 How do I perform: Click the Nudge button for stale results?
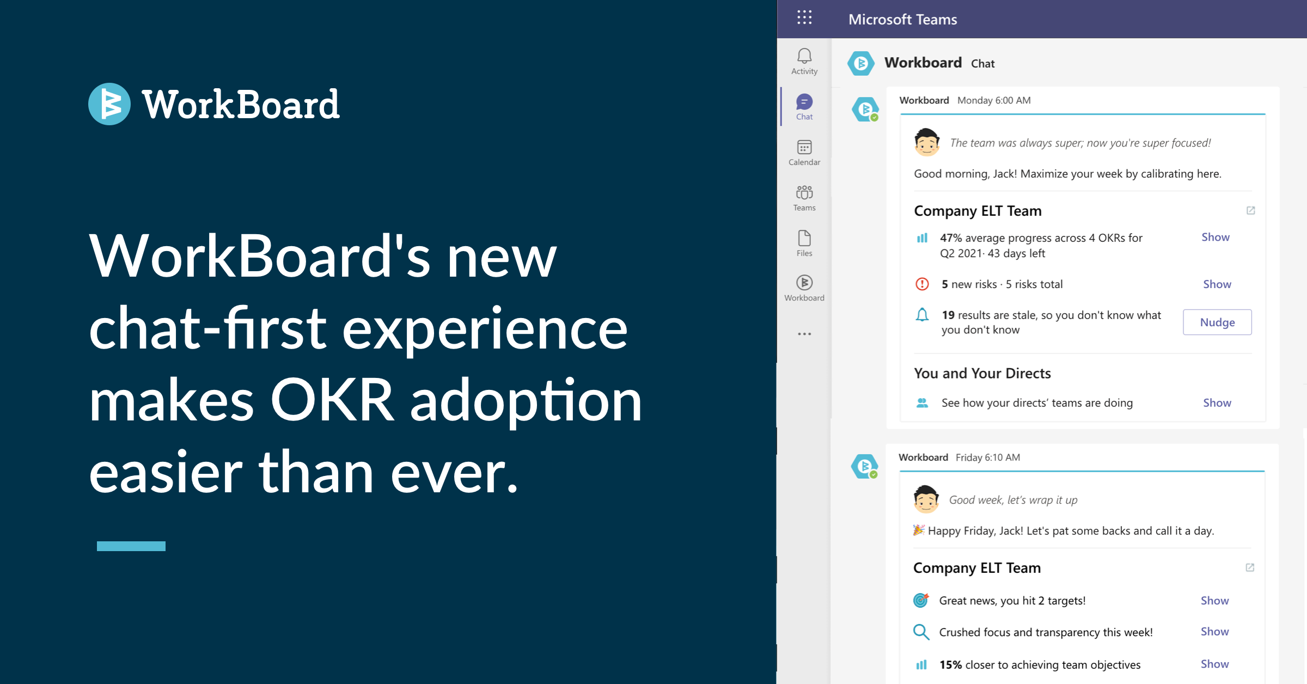(x=1217, y=322)
